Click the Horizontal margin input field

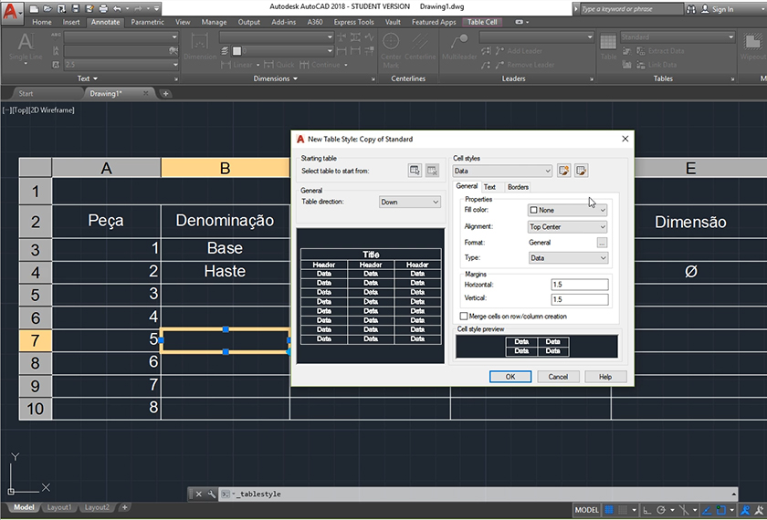tap(579, 285)
